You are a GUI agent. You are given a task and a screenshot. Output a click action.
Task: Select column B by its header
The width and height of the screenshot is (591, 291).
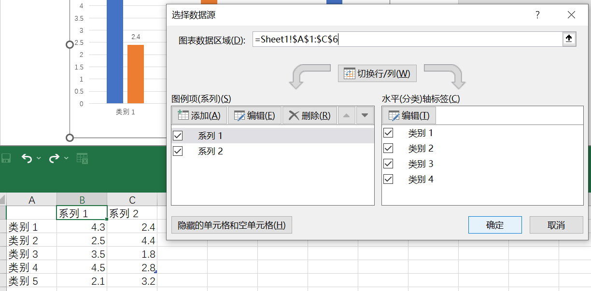(x=82, y=199)
